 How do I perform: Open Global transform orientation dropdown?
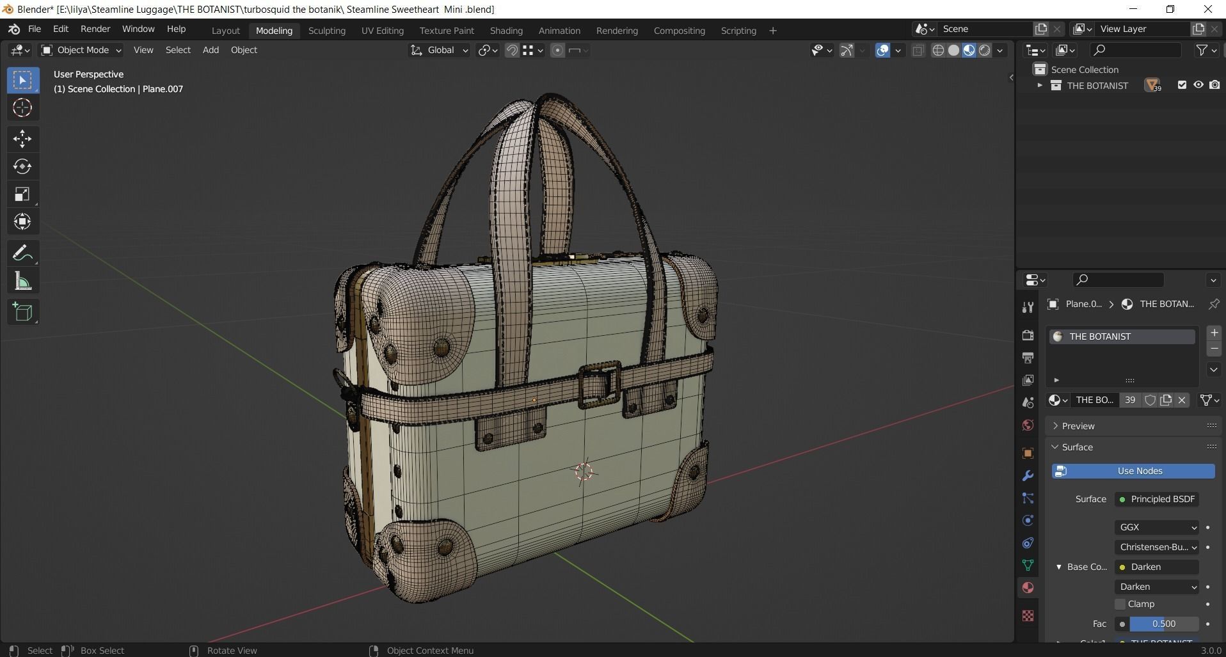point(439,50)
